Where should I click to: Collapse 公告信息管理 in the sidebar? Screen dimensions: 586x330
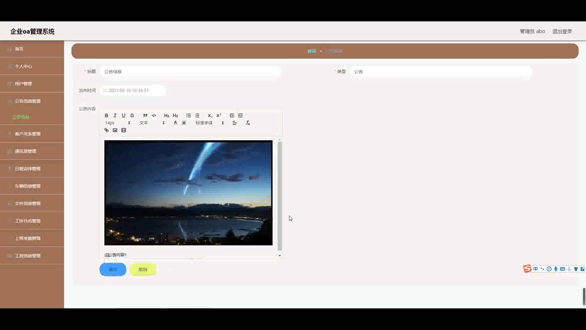pos(32,101)
